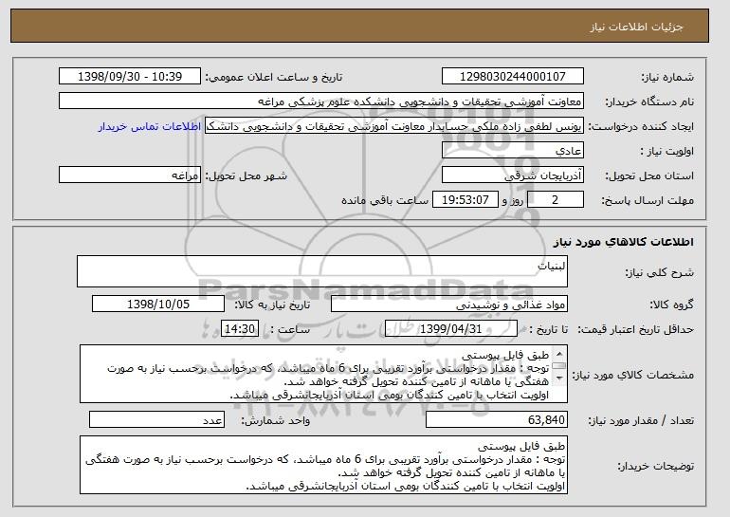The width and height of the screenshot is (730, 517).
Task: Click the label تاریخ نیاز به کالا
Action: 272,305
